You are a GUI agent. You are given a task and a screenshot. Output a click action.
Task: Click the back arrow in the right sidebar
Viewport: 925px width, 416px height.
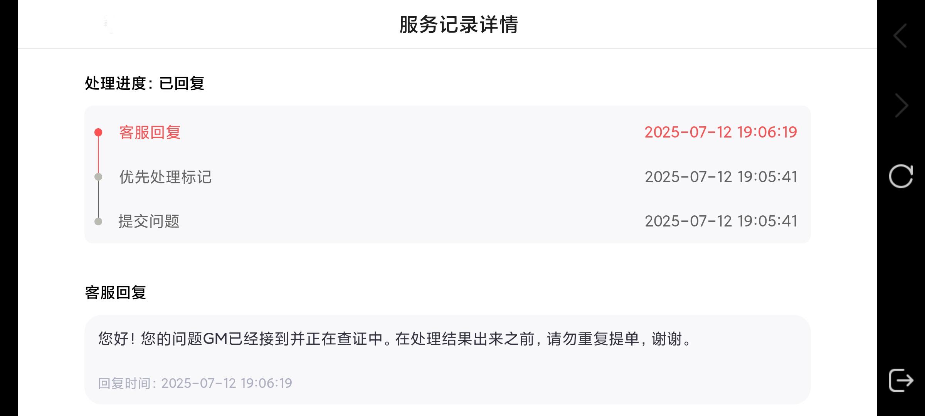point(900,36)
